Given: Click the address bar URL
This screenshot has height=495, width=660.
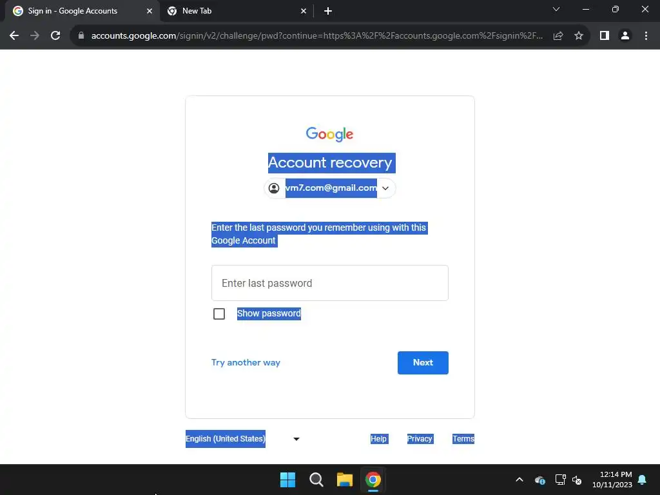Looking at the screenshot, I should 317,36.
